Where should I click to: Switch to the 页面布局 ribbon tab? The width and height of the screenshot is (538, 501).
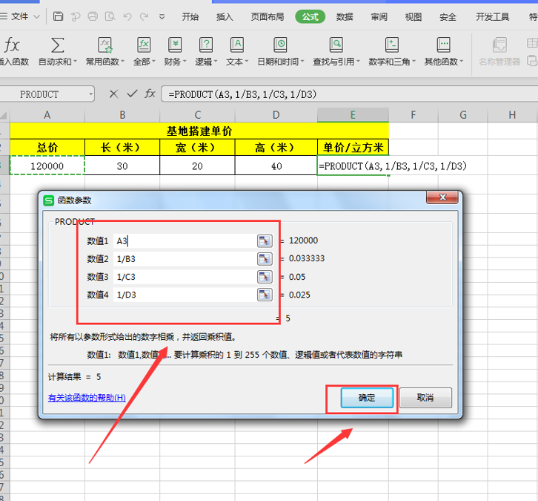pos(268,16)
